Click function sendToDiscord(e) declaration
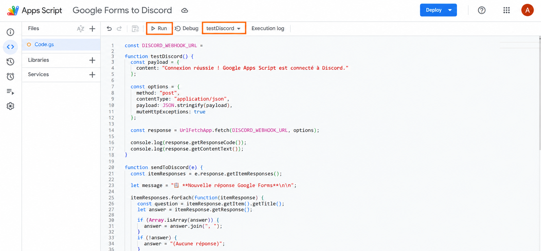541x251 pixels. (164, 167)
